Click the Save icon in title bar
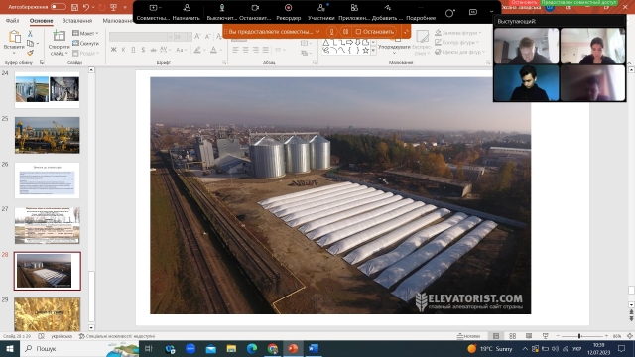 pyautogui.click(x=74, y=7)
